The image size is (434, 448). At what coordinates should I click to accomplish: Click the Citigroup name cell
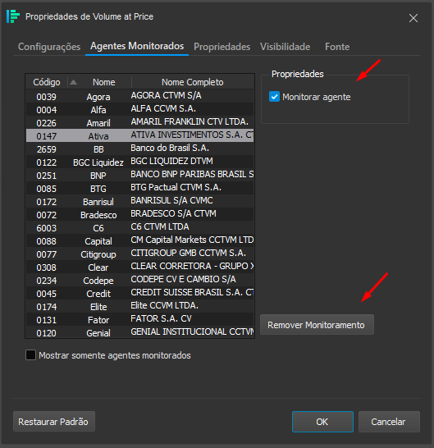pyautogui.click(x=98, y=255)
